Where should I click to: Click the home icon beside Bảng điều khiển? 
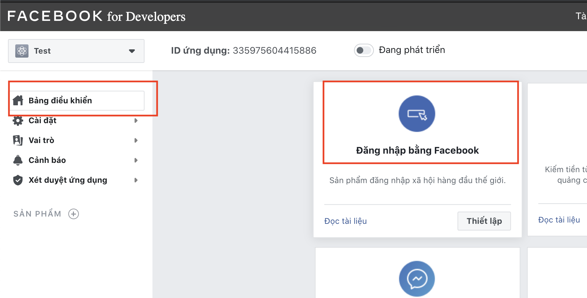[18, 100]
